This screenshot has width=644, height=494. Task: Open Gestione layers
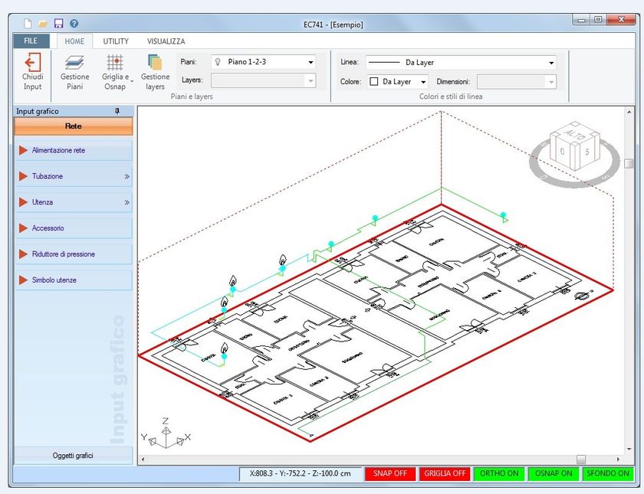[x=155, y=73]
